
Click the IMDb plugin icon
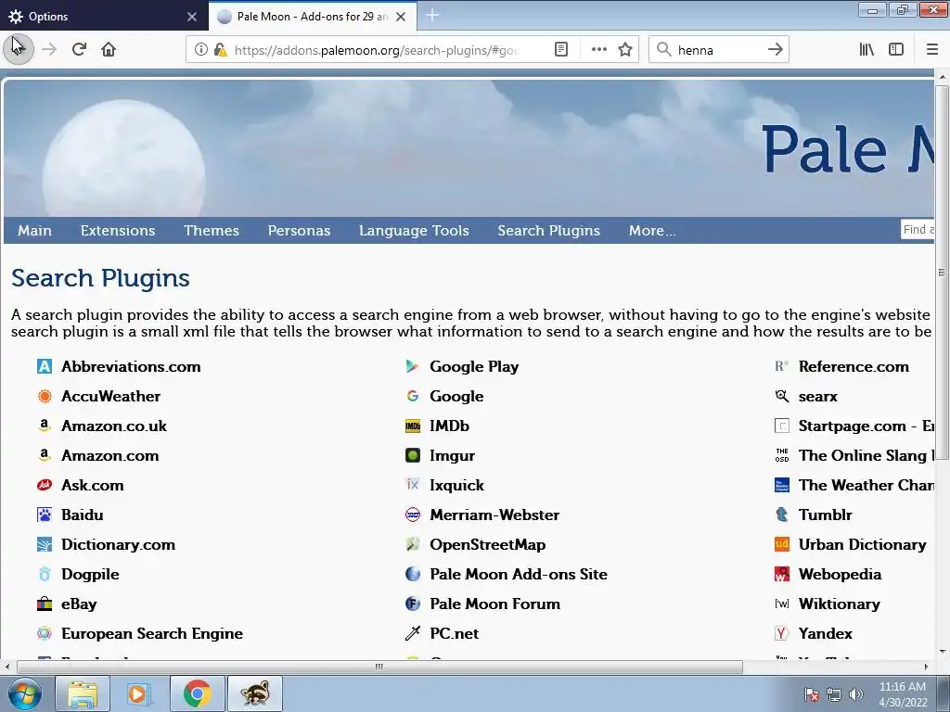coord(413,426)
